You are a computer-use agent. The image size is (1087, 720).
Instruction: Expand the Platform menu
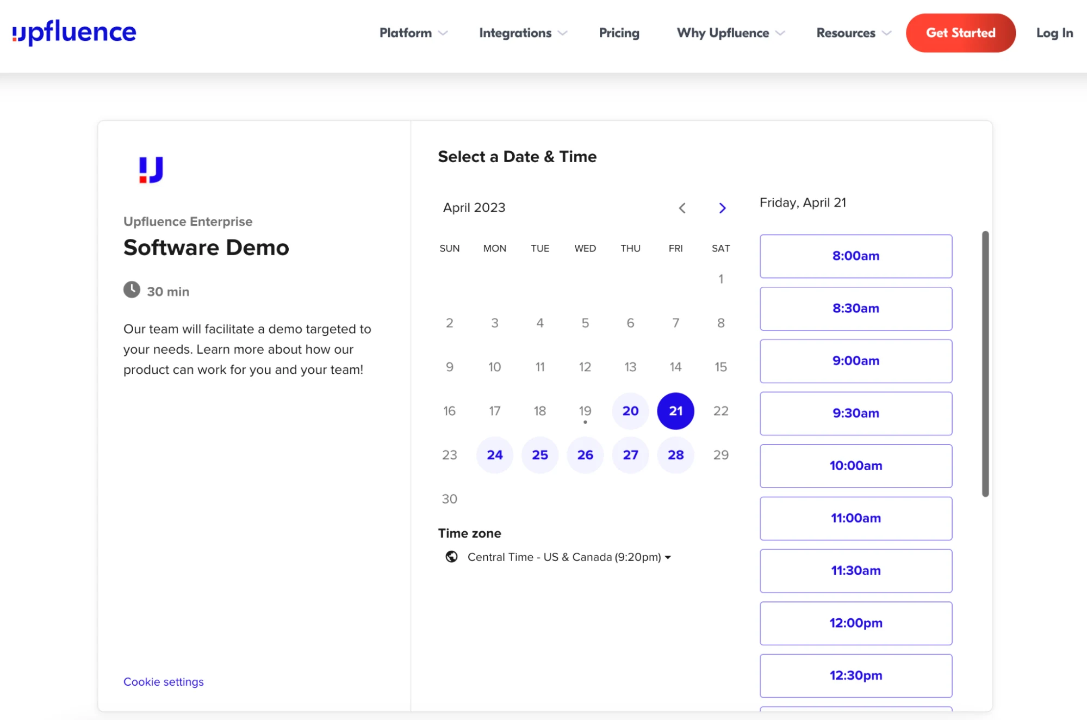(x=413, y=33)
